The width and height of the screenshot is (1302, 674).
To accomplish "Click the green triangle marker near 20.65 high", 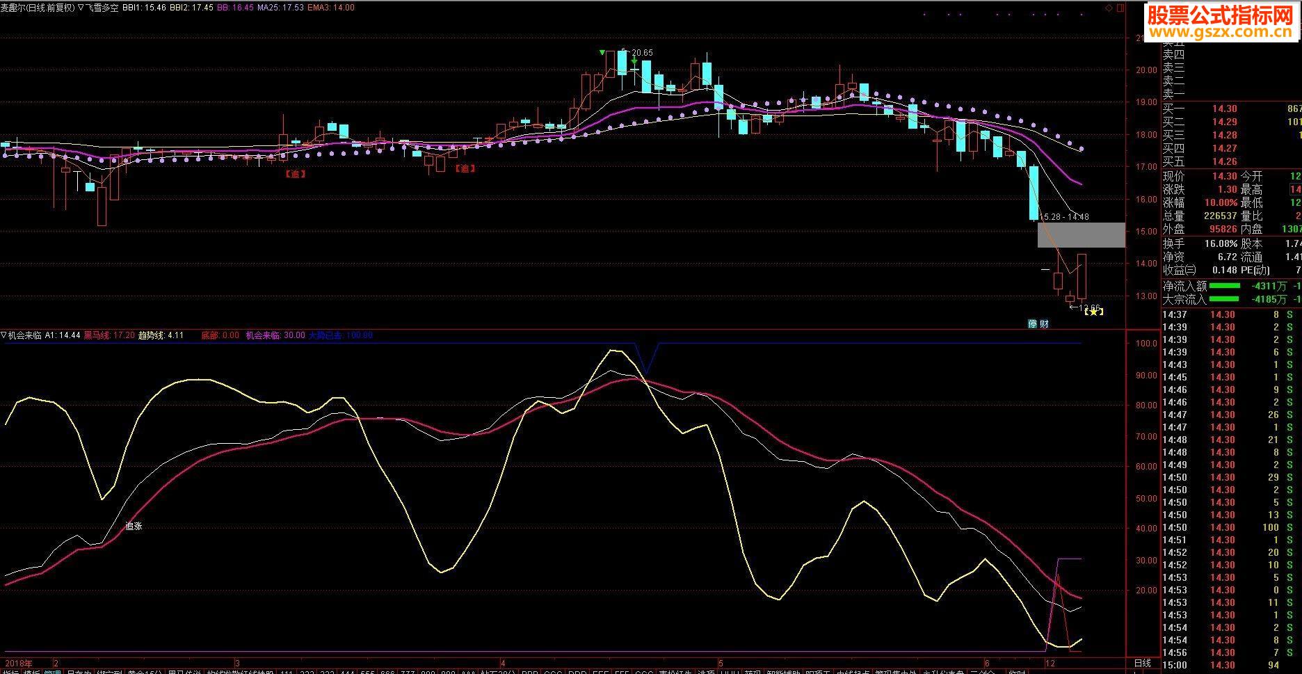I will click(602, 52).
